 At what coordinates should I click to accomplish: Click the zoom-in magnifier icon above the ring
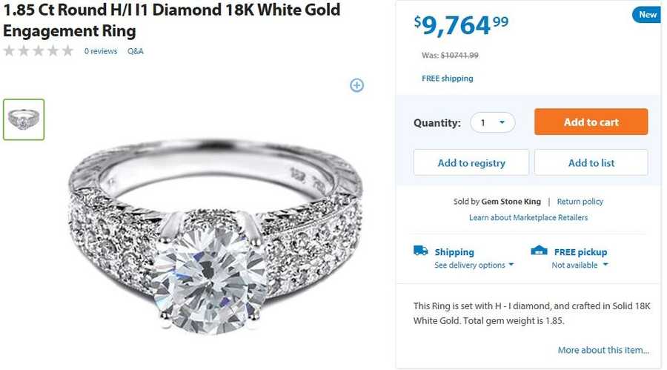356,85
